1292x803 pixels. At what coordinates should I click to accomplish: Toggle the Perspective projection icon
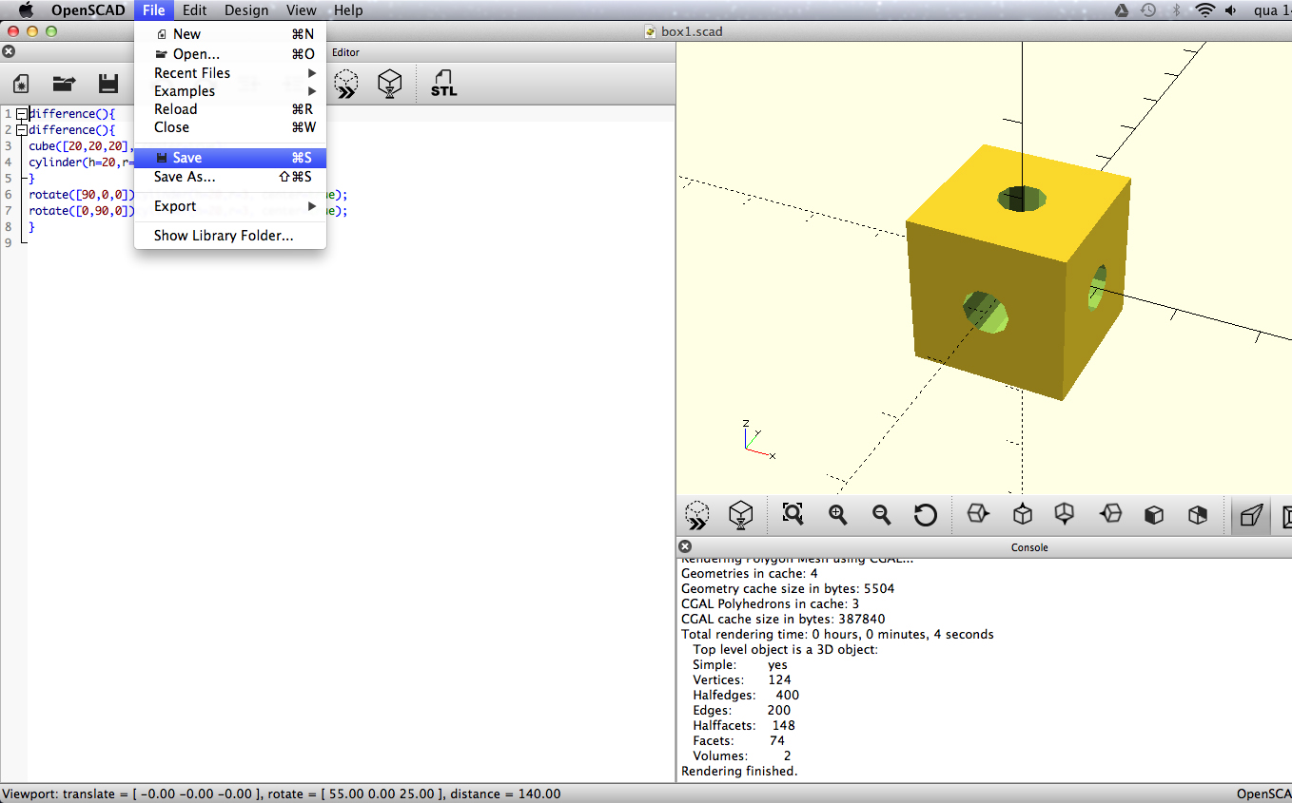click(1250, 516)
